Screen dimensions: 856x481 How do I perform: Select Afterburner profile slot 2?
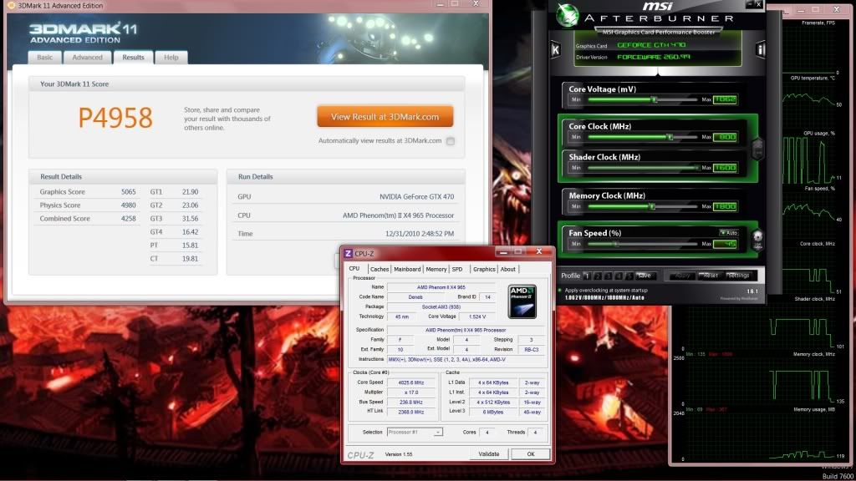click(598, 276)
